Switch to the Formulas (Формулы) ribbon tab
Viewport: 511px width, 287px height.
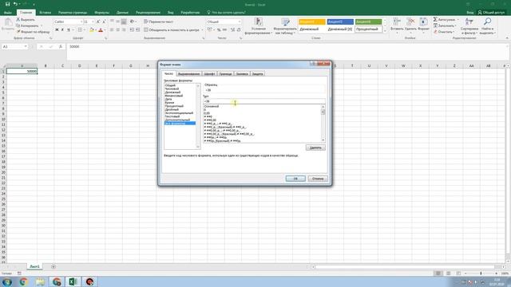click(101, 13)
